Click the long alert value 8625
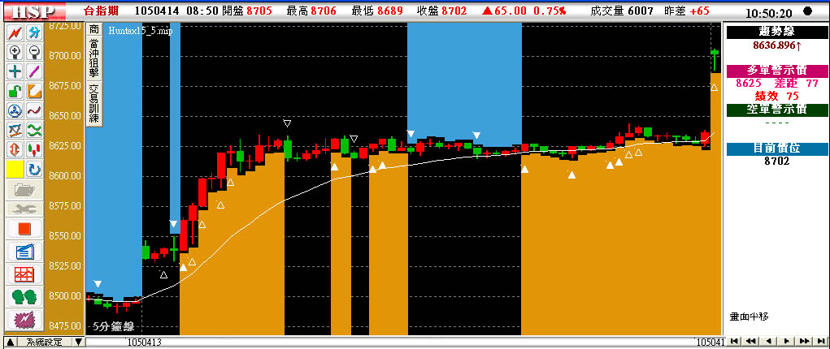The image size is (830, 349). pos(749,84)
